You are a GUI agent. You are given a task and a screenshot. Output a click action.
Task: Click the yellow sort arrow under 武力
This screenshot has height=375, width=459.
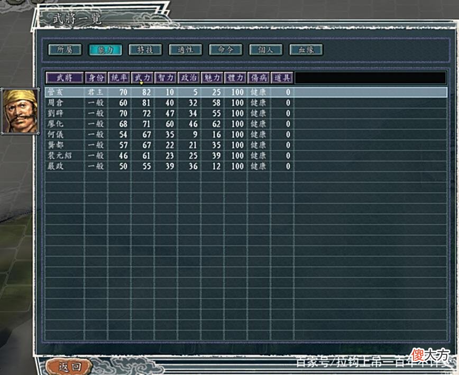141,84
